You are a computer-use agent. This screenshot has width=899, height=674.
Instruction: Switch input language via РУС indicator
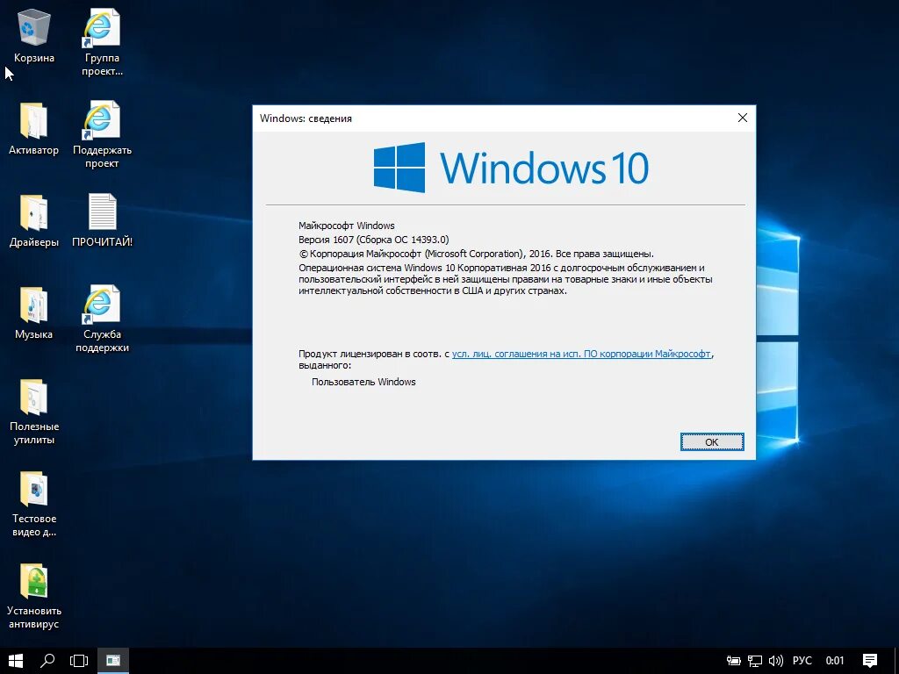pos(802,661)
